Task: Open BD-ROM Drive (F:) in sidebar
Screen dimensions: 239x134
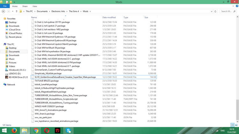Action: (18, 77)
